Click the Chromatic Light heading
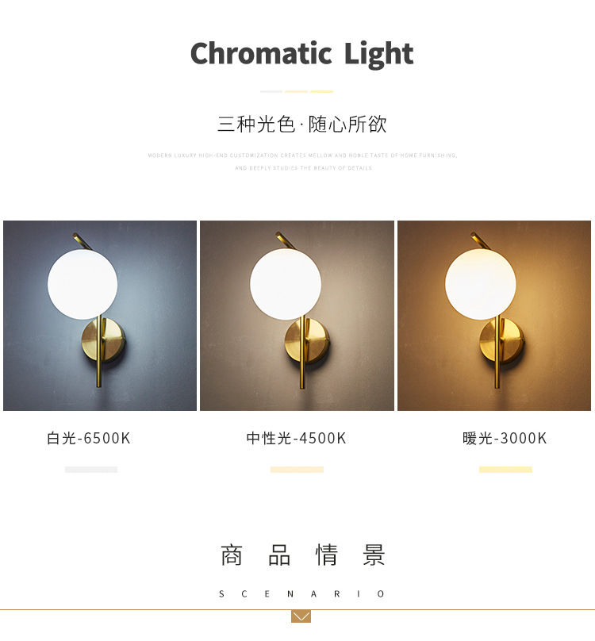 point(301,54)
